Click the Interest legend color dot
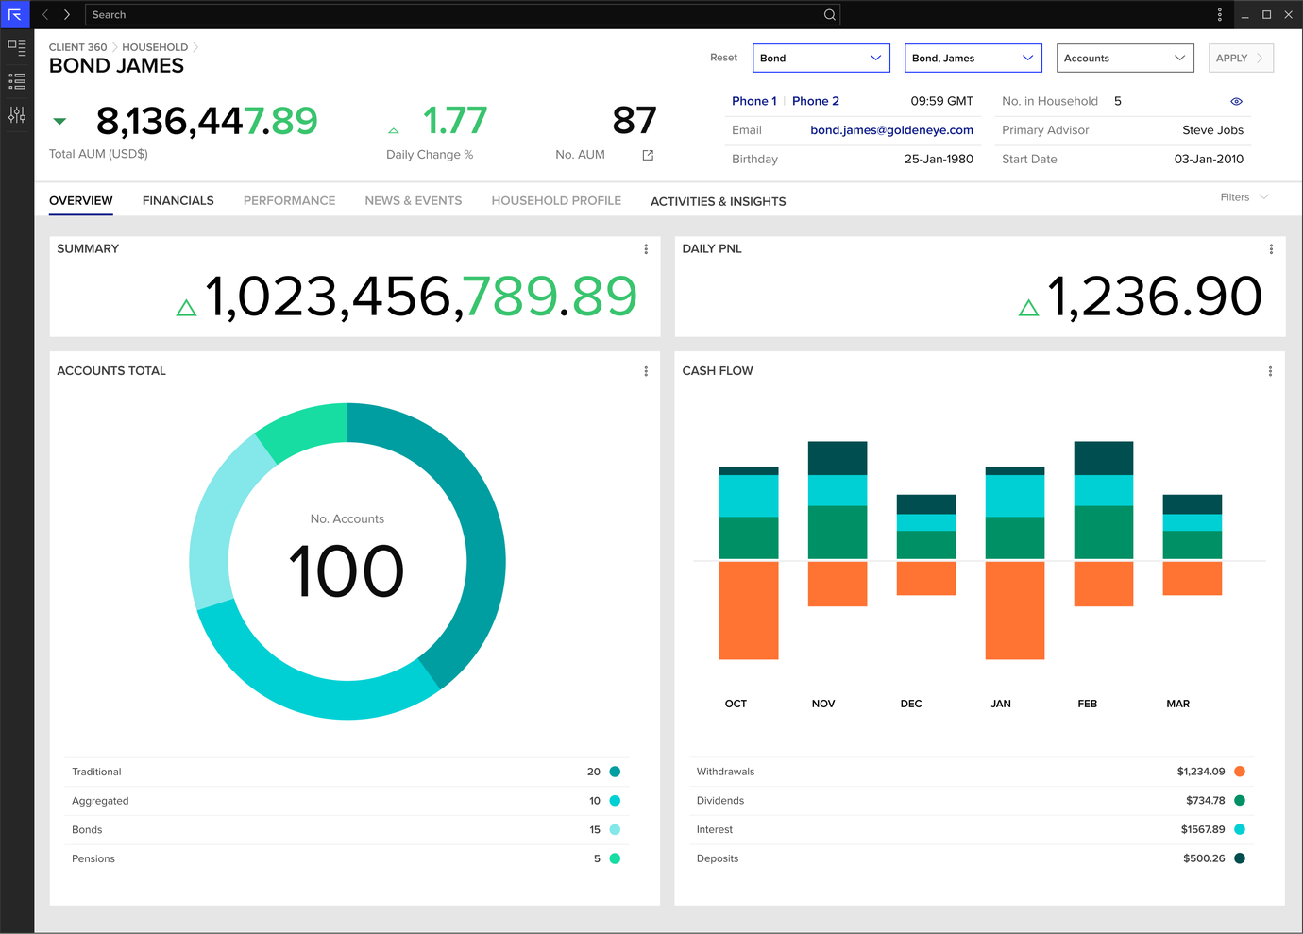The image size is (1303, 934). pos(1240,829)
